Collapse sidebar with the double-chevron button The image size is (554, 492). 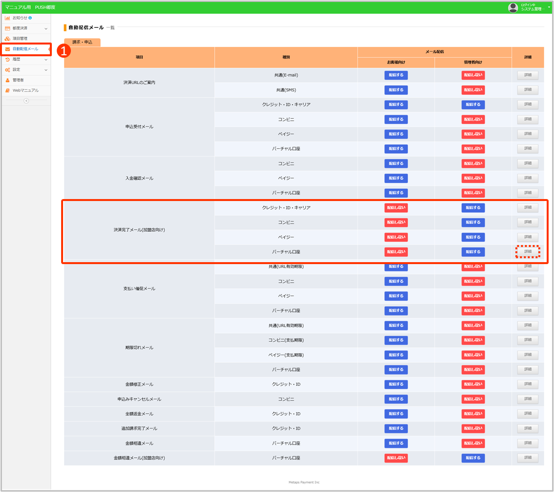pos(26,101)
